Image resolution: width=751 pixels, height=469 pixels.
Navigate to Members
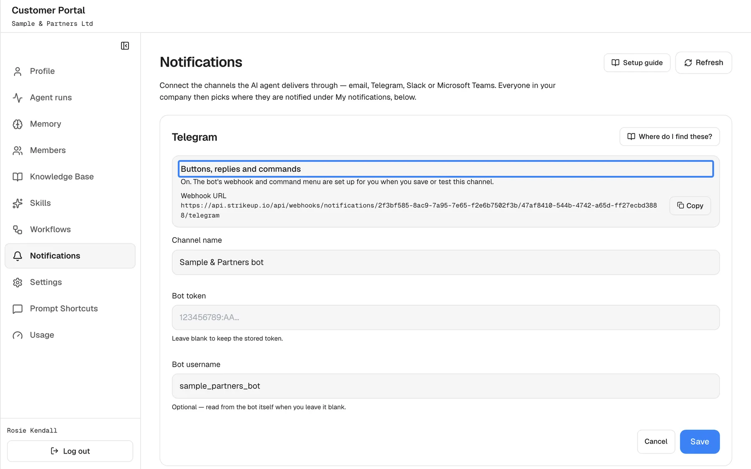tap(70, 150)
